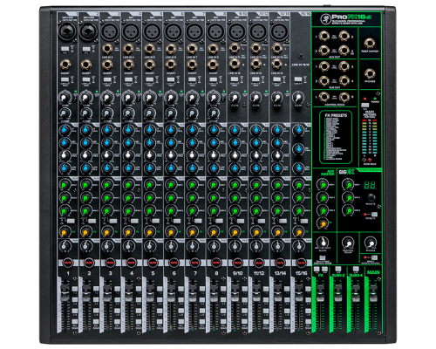Click the Control Room level knob
Screen dimensions: 436x349
(348, 243)
